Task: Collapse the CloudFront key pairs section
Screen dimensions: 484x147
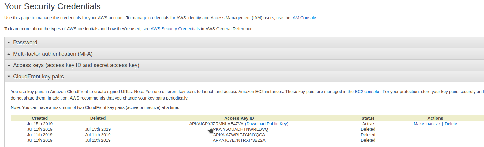Action: click(x=9, y=77)
